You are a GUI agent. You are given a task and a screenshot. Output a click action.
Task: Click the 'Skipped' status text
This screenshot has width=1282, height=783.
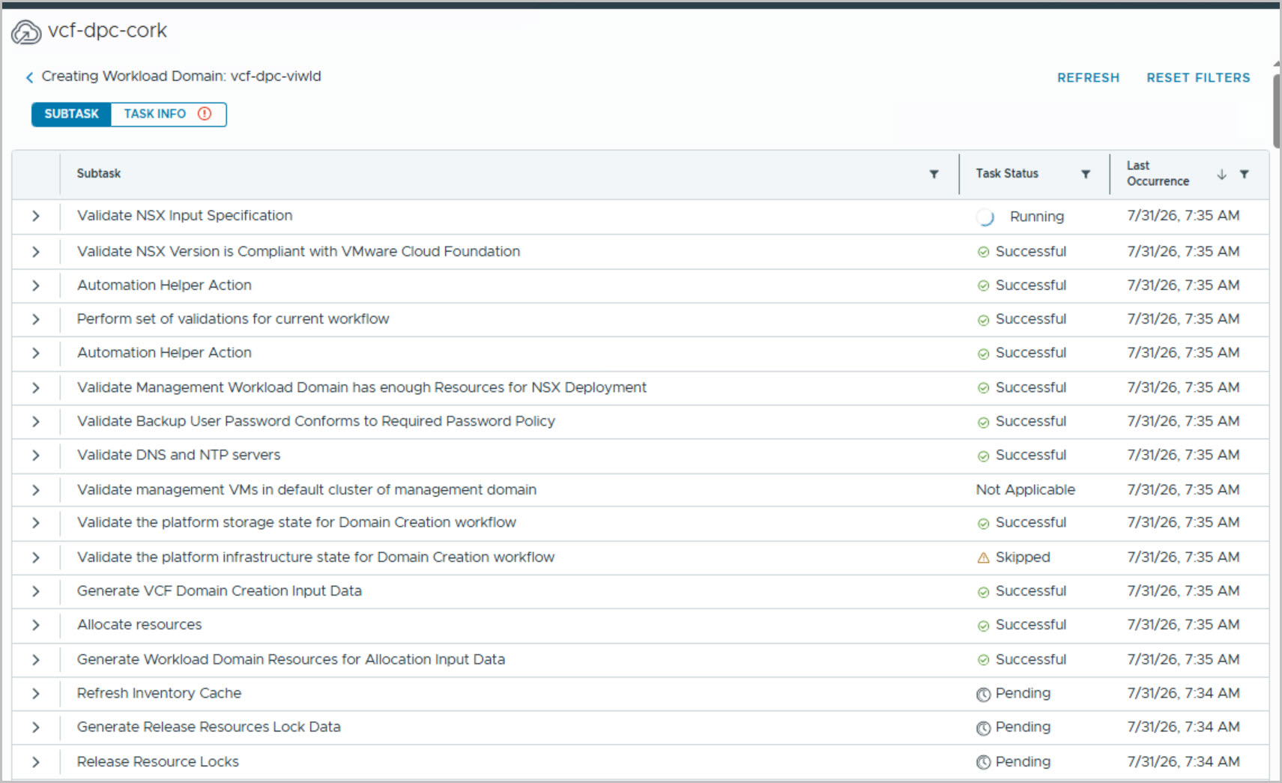pyautogui.click(x=1022, y=557)
